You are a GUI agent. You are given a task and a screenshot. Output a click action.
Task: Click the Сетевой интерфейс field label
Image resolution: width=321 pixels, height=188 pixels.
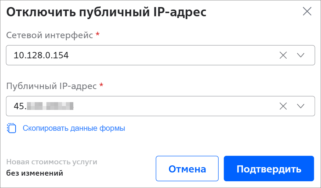click(50, 35)
